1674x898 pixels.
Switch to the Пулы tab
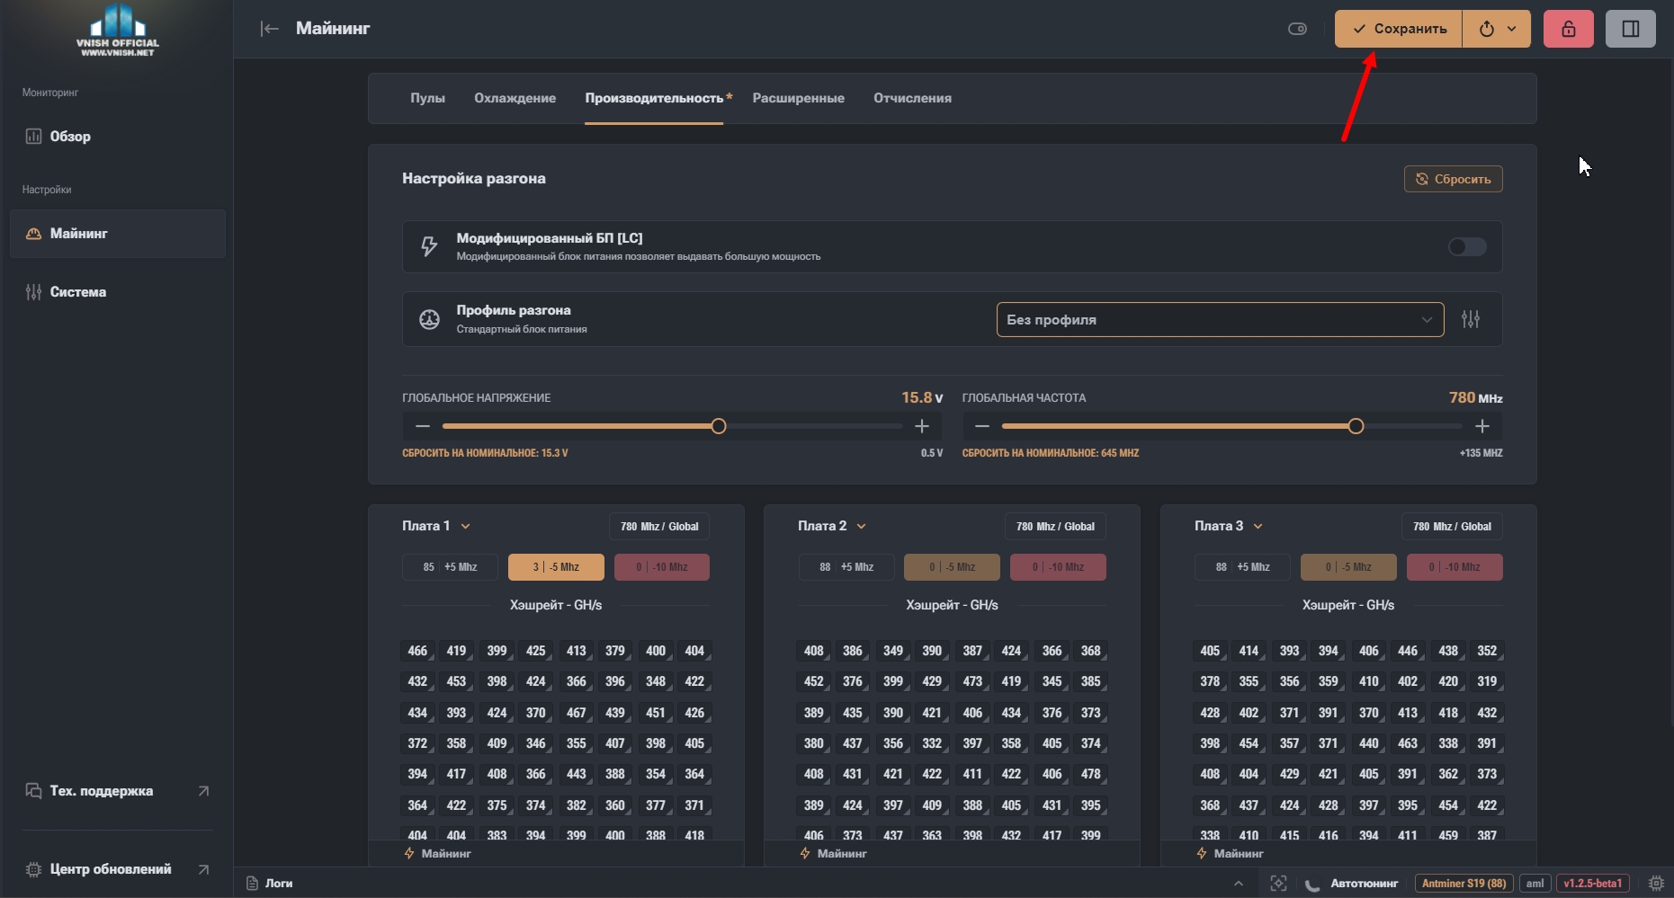(427, 98)
